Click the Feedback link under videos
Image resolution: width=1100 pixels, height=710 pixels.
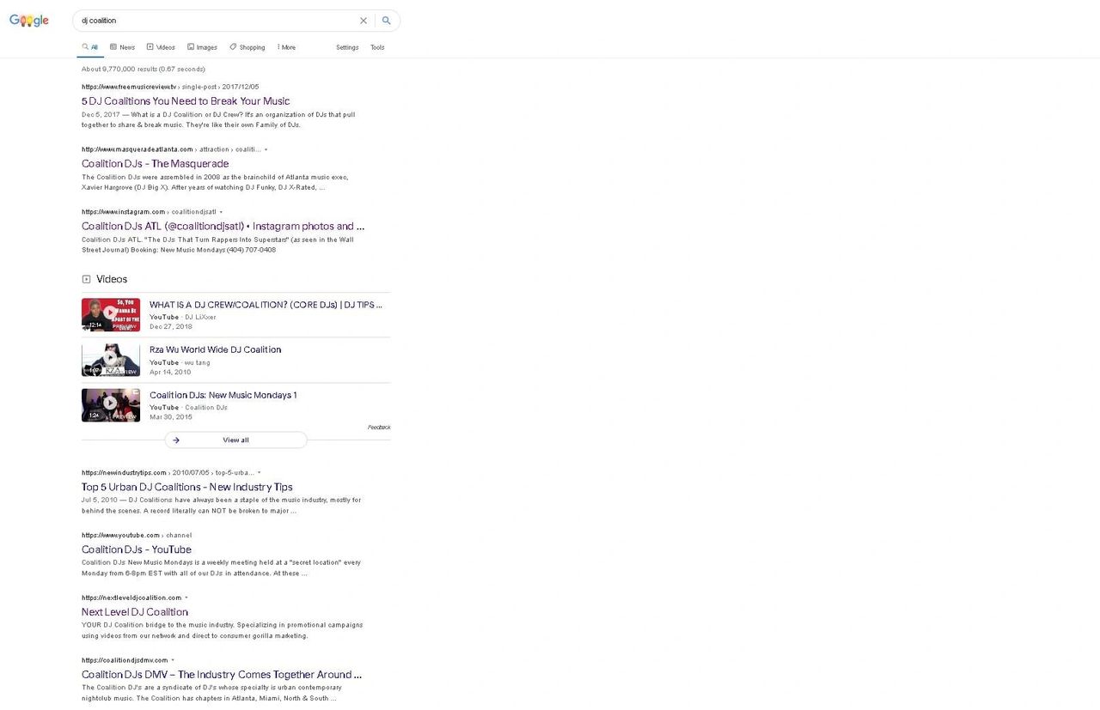[379, 428]
